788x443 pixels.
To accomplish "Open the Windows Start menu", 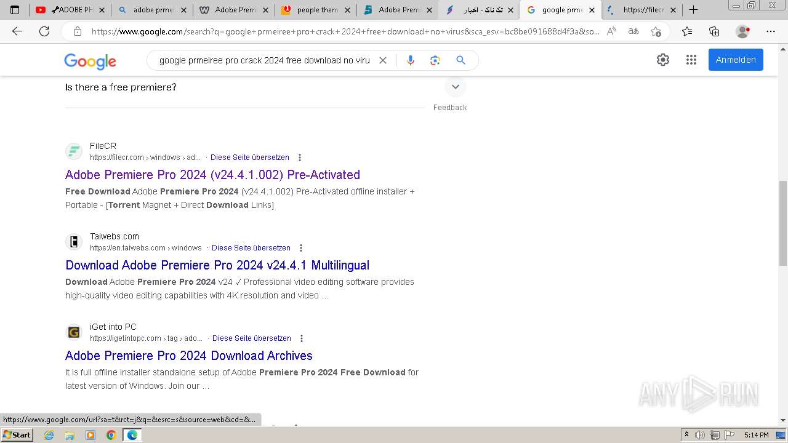I will (17, 435).
